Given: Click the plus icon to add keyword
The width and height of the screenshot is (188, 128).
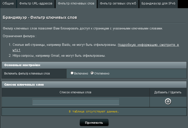Looking at the screenshot, I should [168, 102].
